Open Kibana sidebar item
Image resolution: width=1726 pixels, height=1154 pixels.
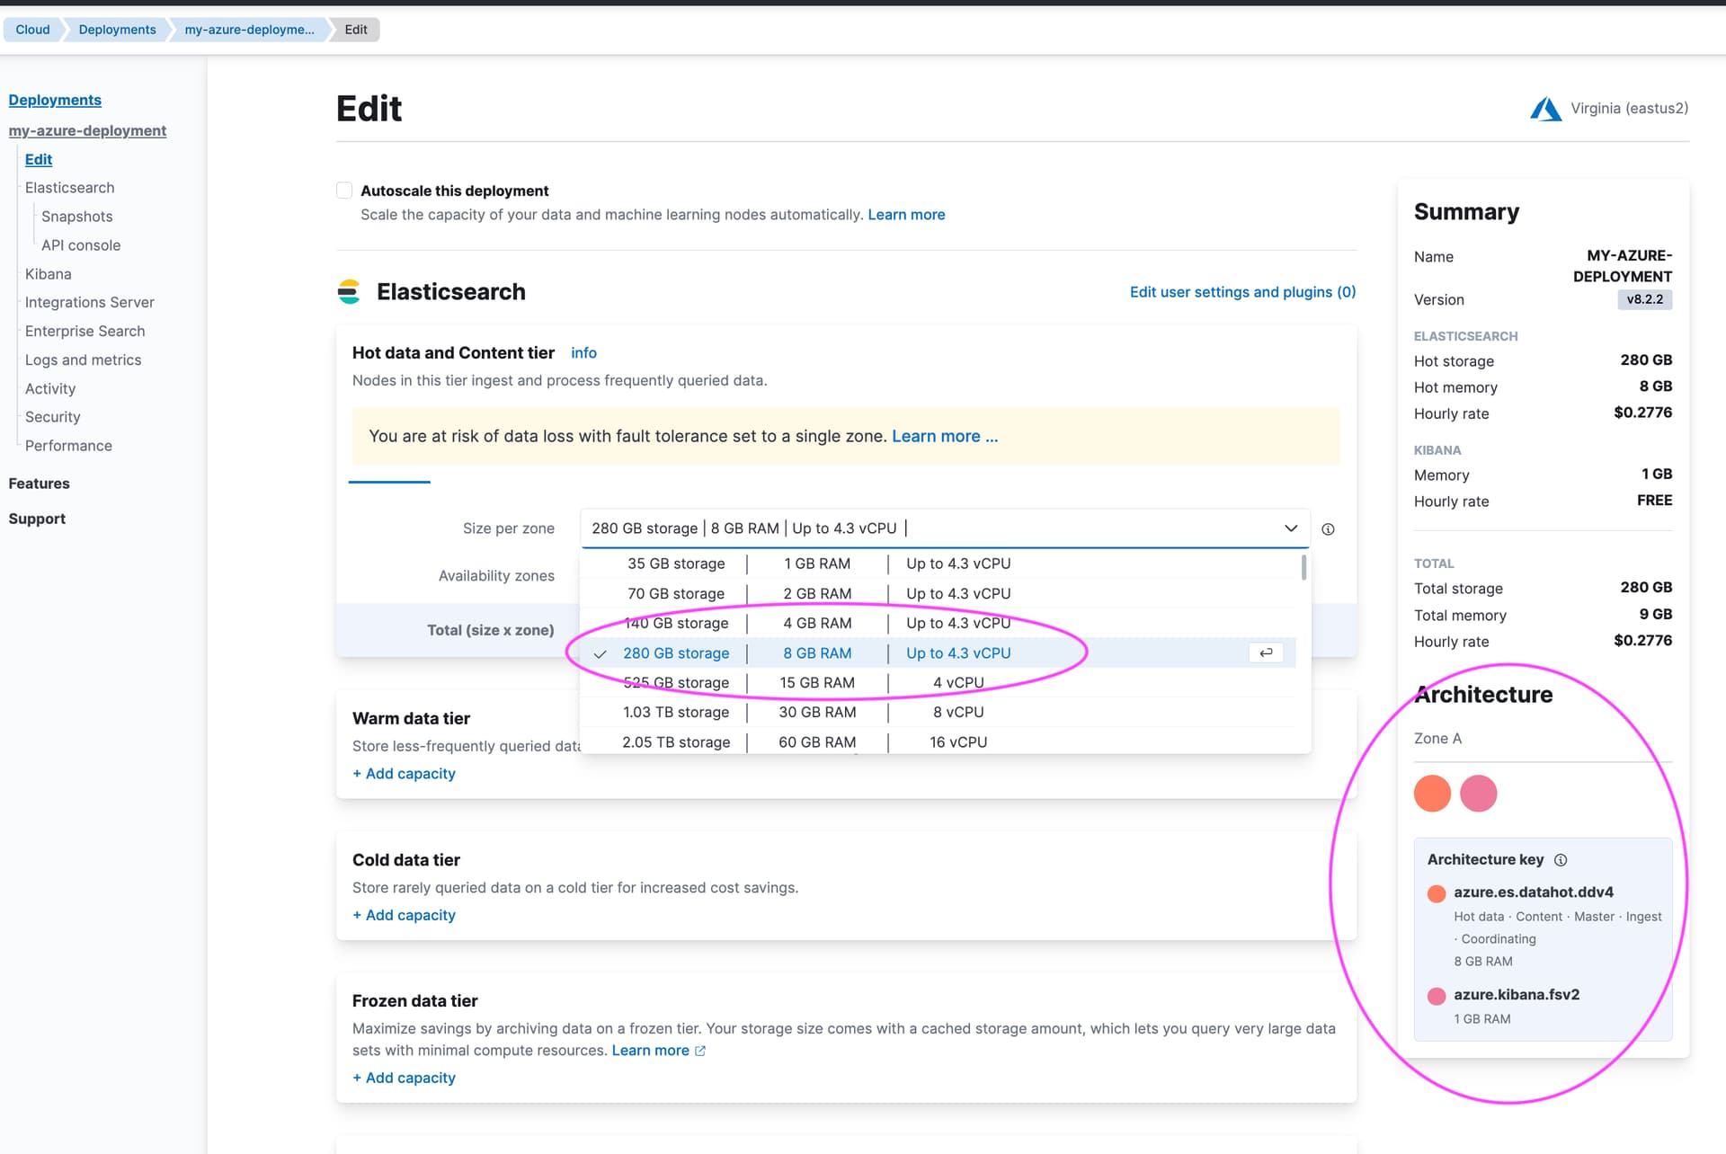pyautogui.click(x=49, y=274)
